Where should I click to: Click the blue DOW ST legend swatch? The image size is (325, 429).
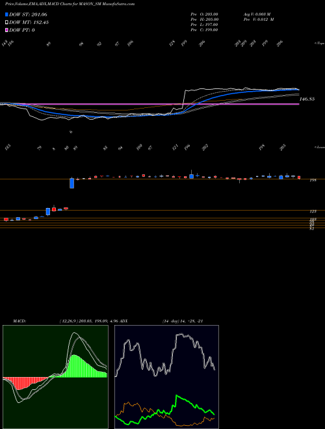pyautogui.click(x=6, y=14)
